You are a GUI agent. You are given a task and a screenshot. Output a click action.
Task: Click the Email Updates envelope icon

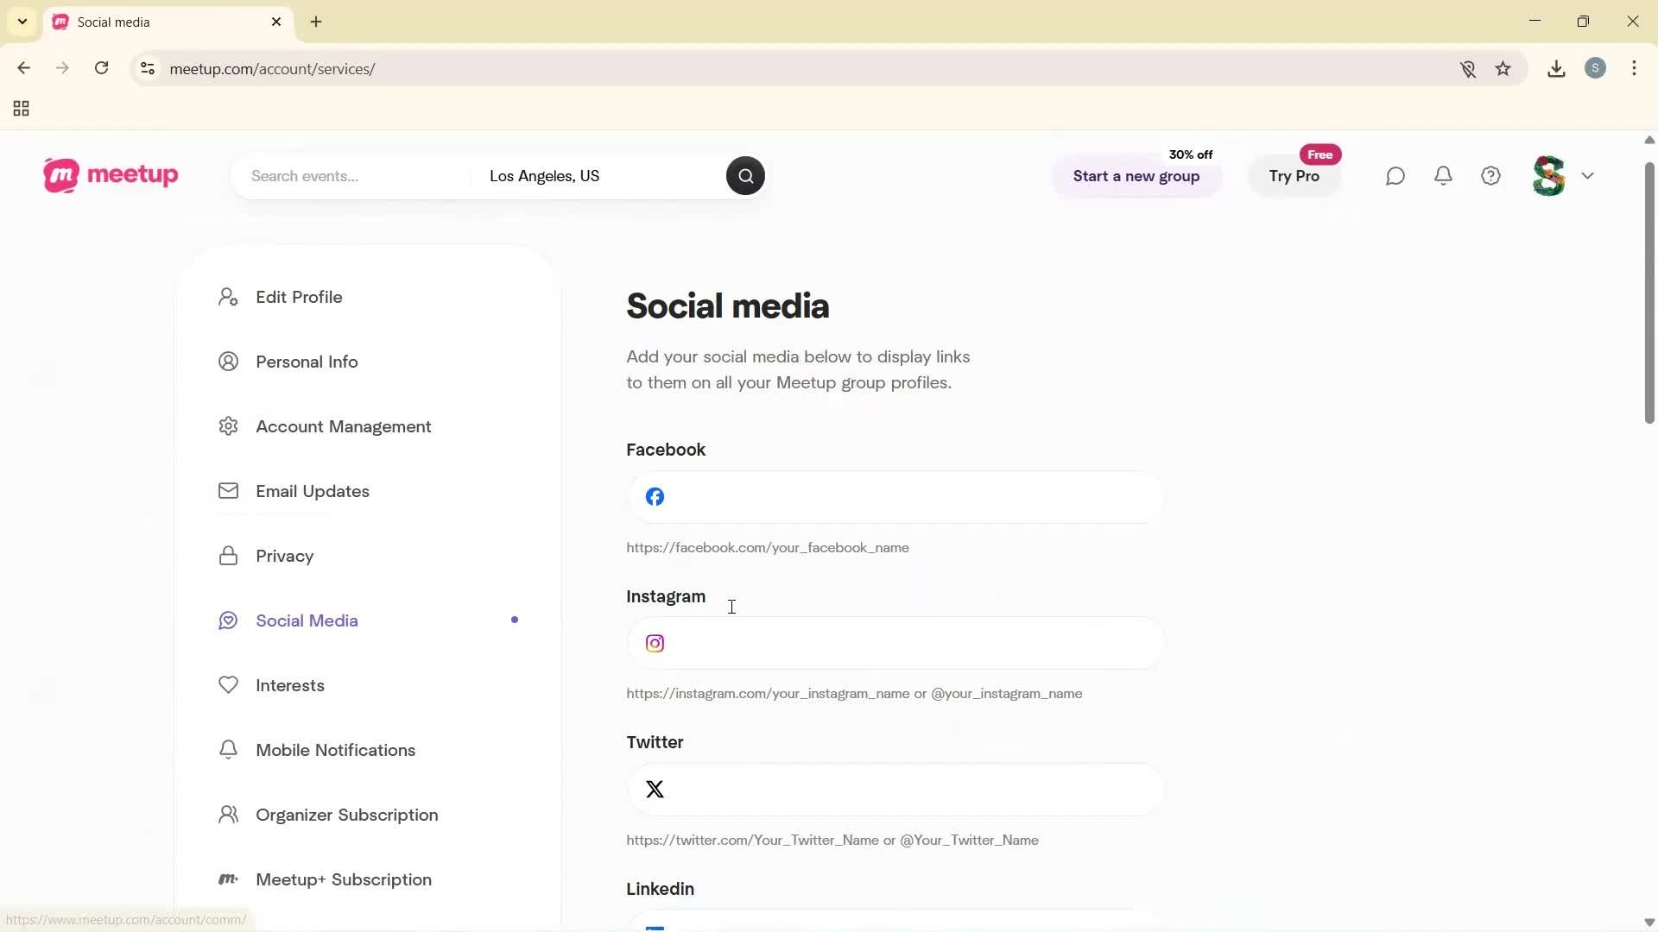[228, 490]
